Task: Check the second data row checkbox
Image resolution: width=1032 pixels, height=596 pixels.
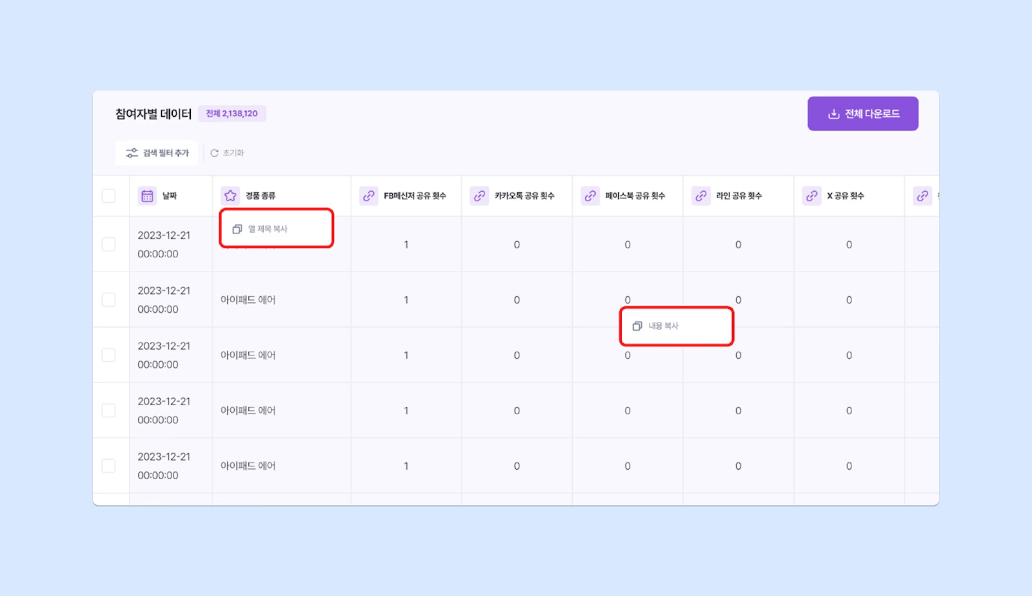Action: pos(108,300)
